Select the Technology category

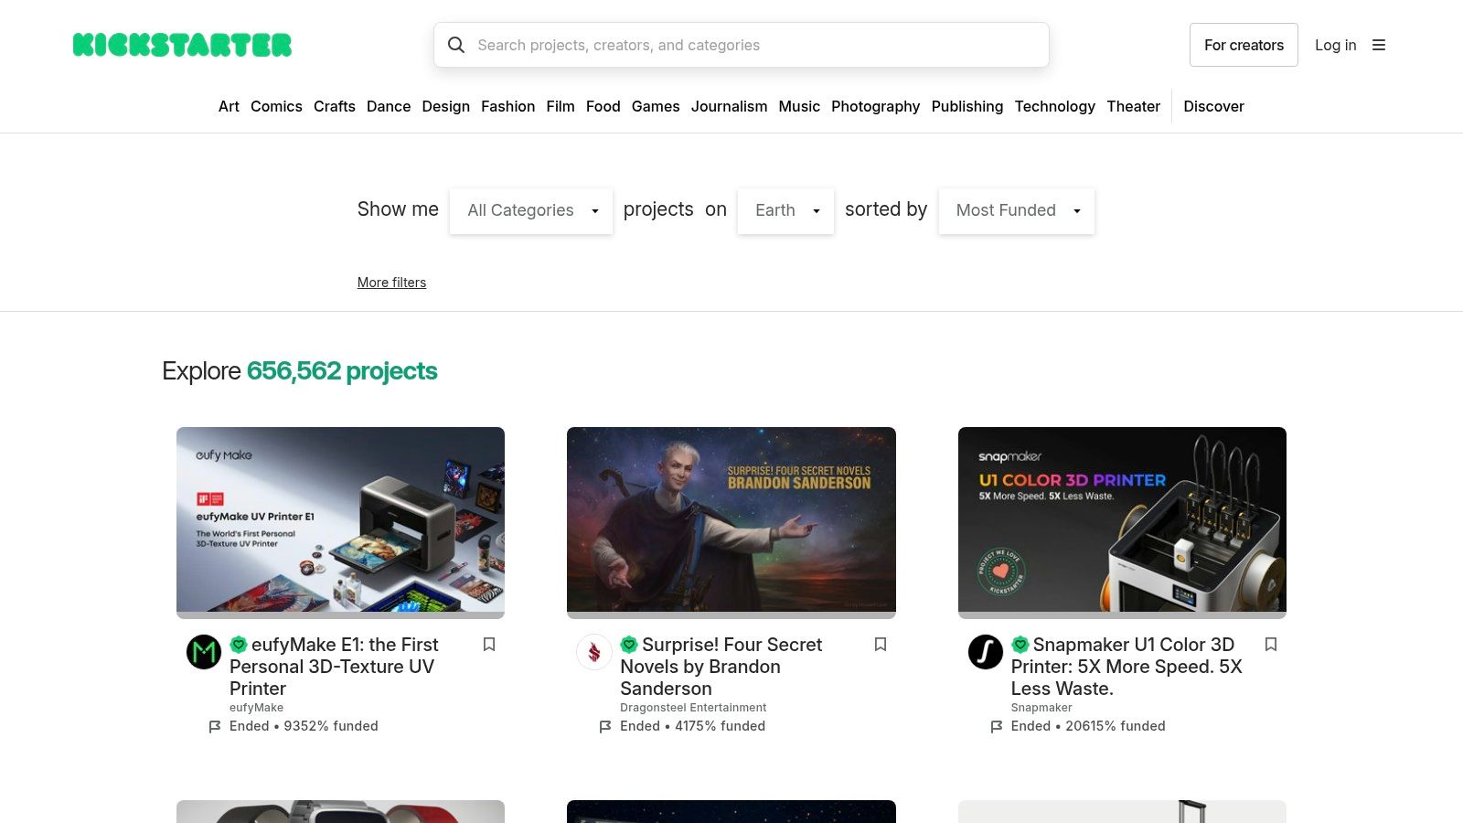click(x=1054, y=107)
